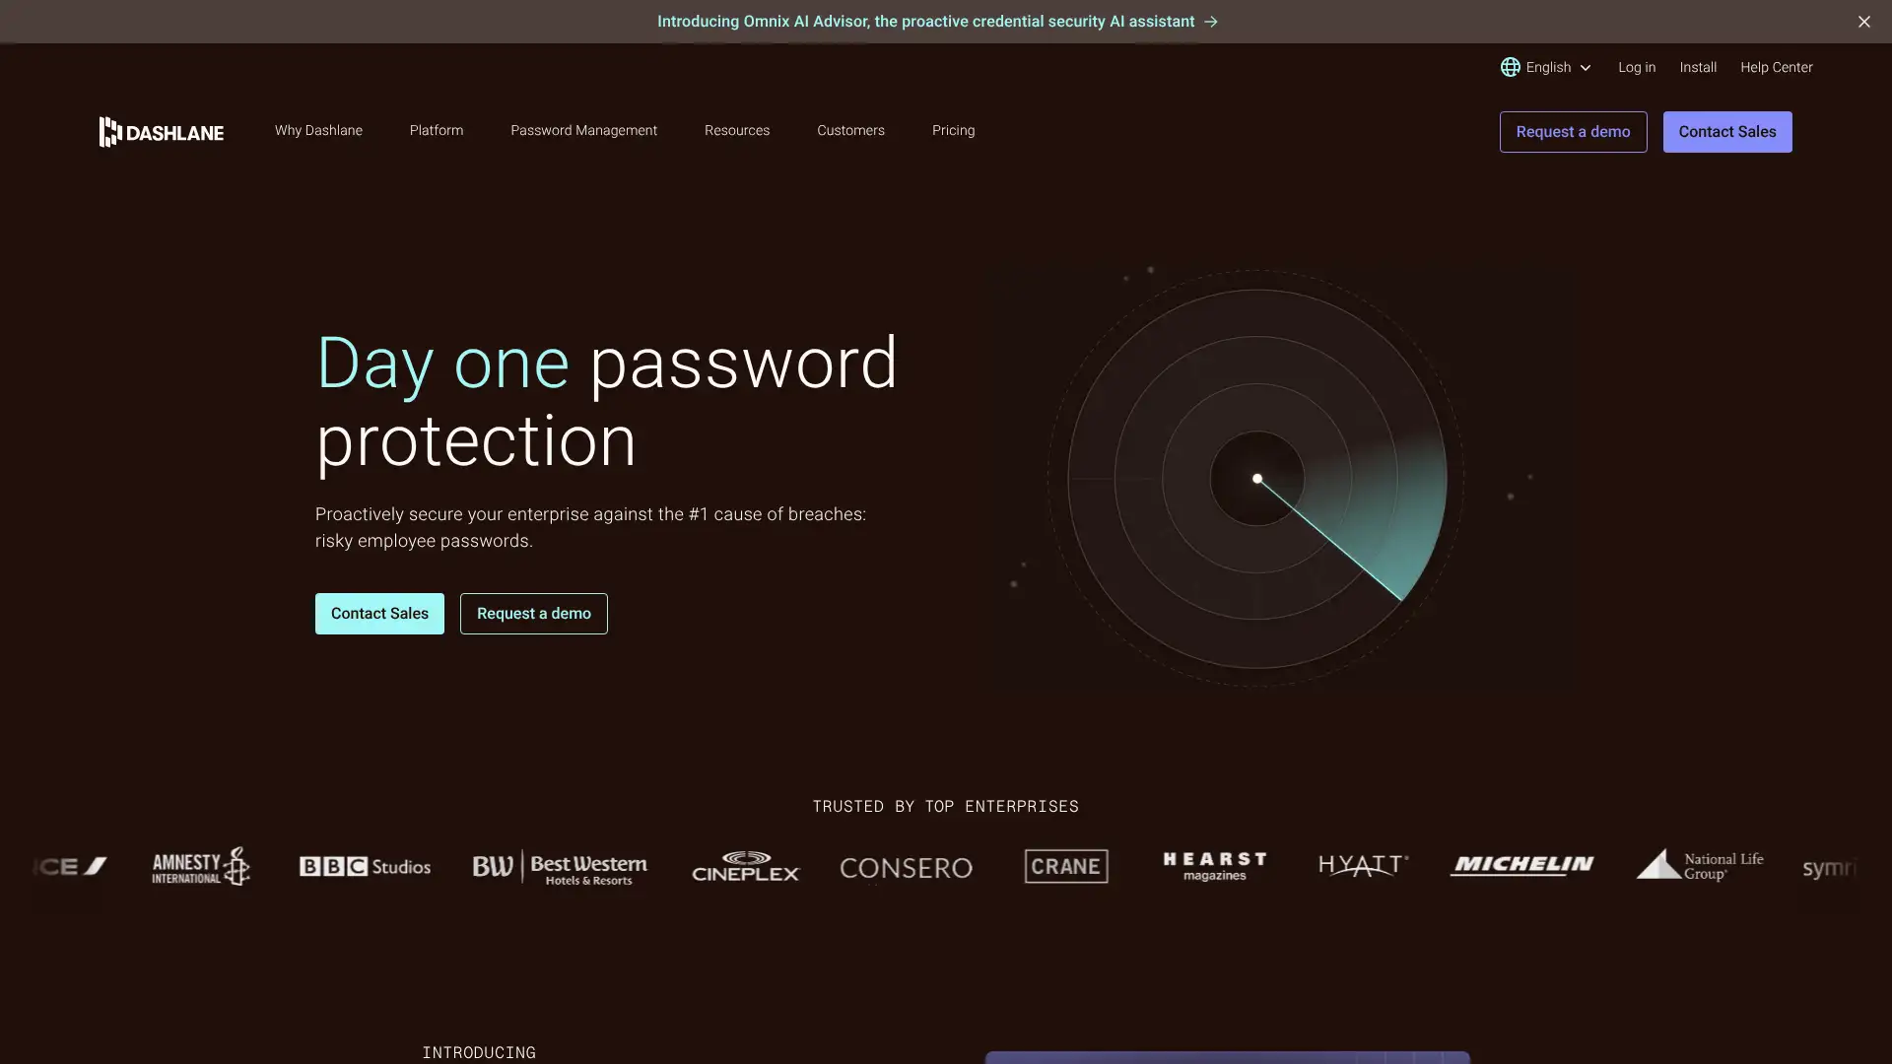
Task: Click the Hyatt logo
Action: (1364, 865)
